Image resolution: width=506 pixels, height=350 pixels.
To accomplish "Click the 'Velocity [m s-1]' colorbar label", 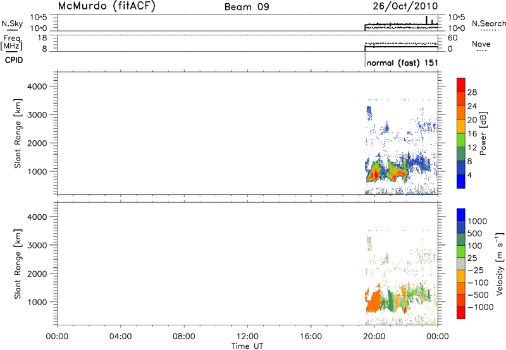I will pyautogui.click(x=500, y=263).
